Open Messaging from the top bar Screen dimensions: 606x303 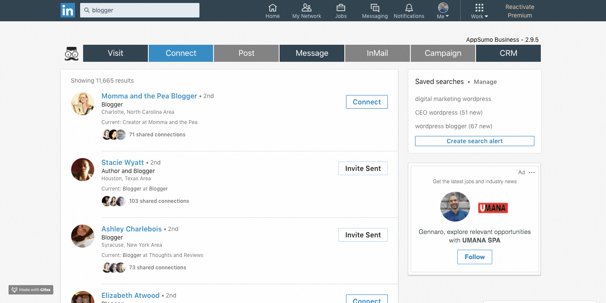click(x=375, y=11)
